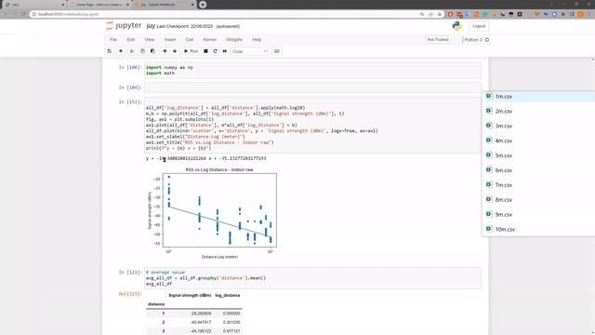This screenshot has height=335, width=595.
Task: Click the Logout button
Action: click(x=479, y=26)
